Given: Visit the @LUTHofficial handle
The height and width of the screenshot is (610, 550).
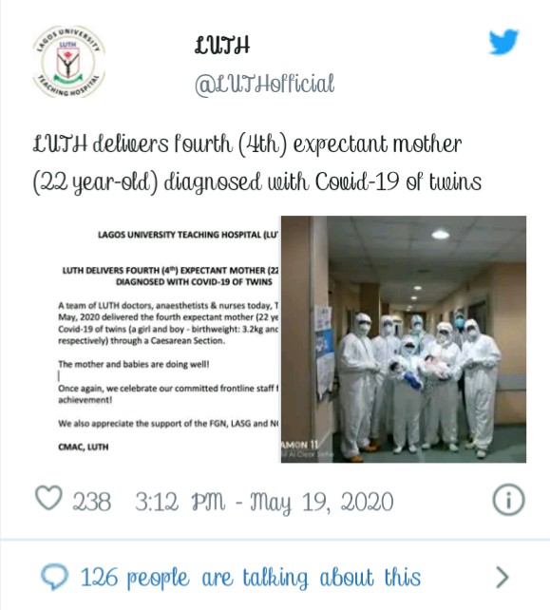Looking at the screenshot, I should [x=264, y=84].
